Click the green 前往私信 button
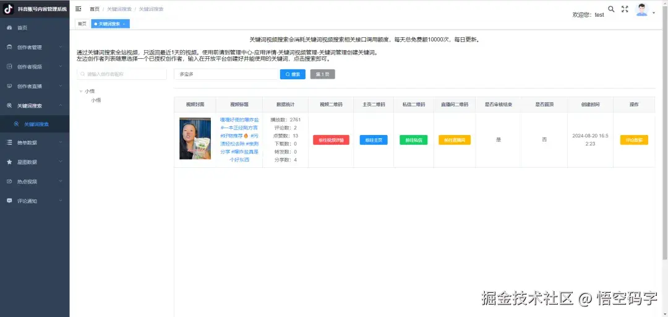Viewport: 668px width, 317px height. 413,140
